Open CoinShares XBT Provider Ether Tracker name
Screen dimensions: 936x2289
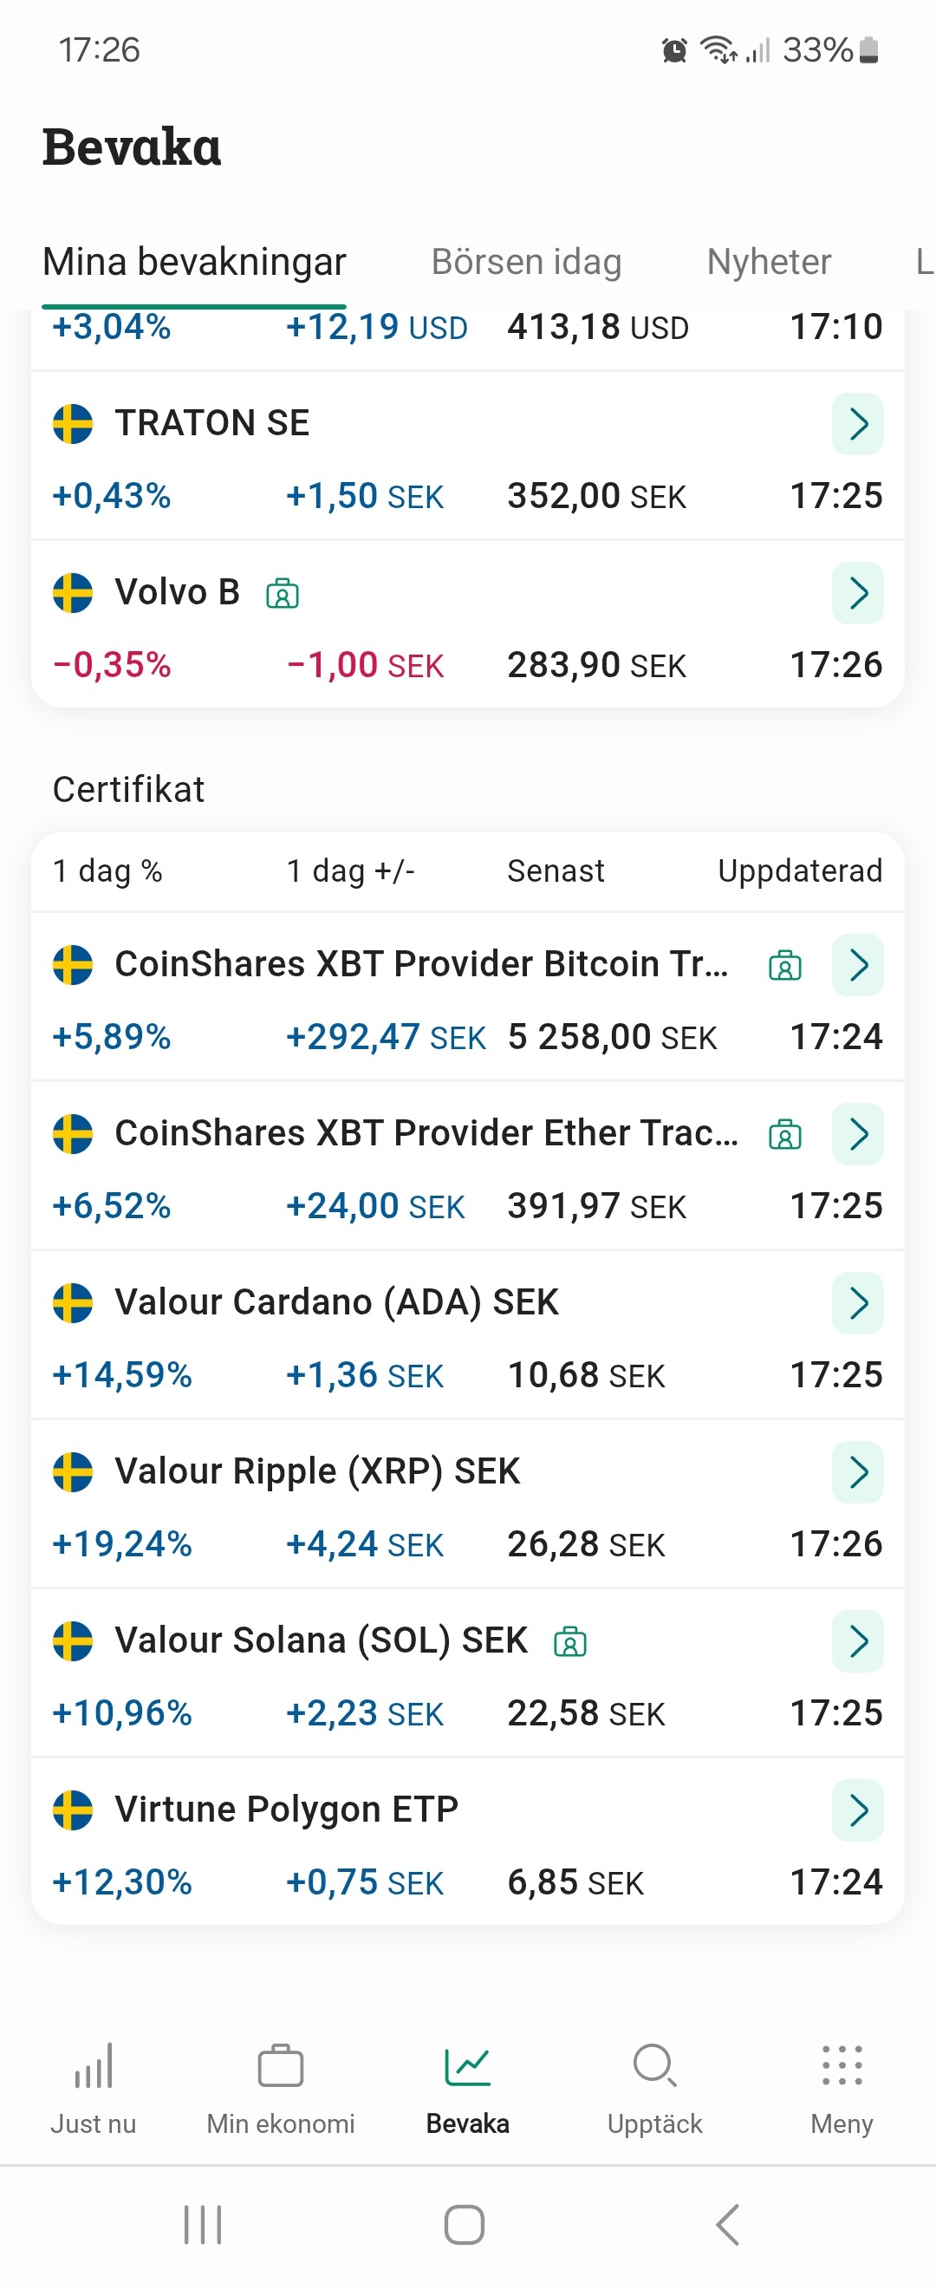click(426, 1134)
